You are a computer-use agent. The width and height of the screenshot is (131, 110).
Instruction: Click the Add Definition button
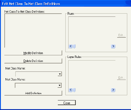click(x=33, y=93)
